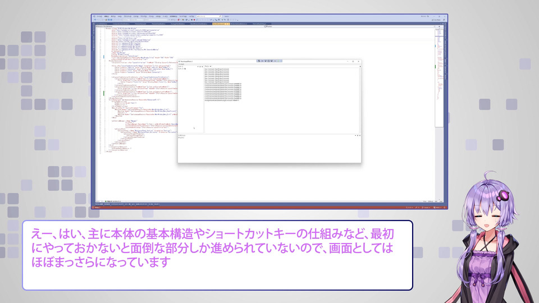Image resolution: width=539 pixels, height=303 pixels.
Task: Maximize the NicoVisualEffects window
Action: (x=353, y=62)
